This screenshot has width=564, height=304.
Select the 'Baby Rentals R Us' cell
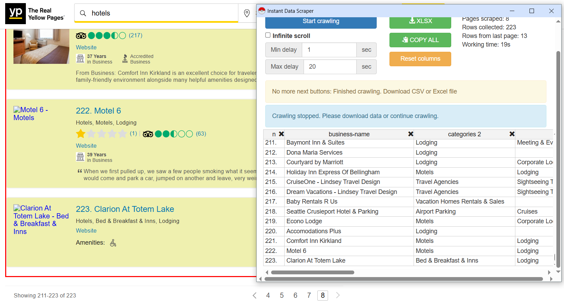pos(349,202)
